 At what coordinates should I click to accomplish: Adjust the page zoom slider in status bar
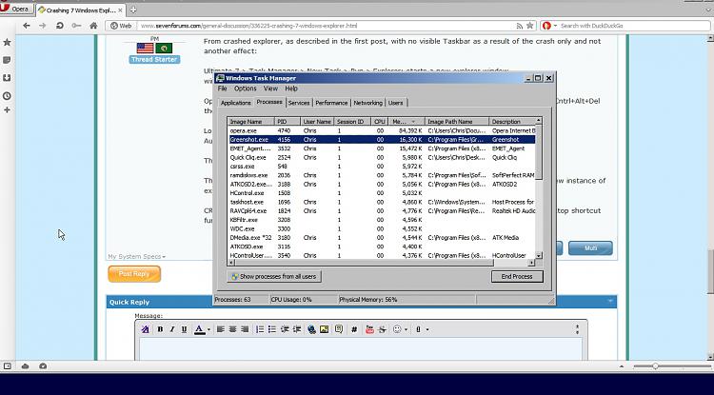[655, 365]
